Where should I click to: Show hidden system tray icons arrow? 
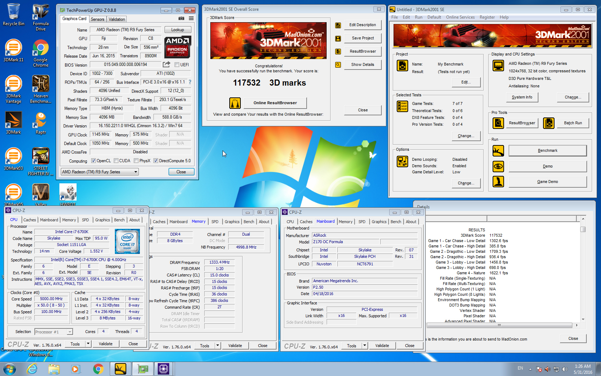pos(530,369)
